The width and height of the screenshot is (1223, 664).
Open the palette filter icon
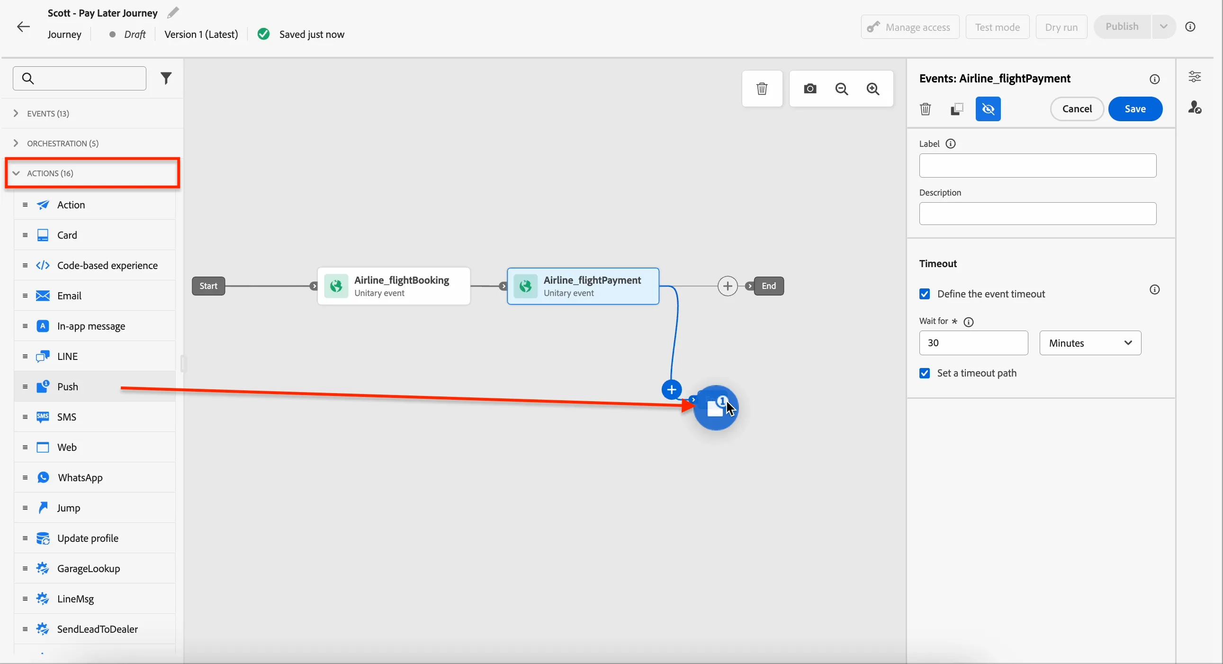[x=166, y=78]
